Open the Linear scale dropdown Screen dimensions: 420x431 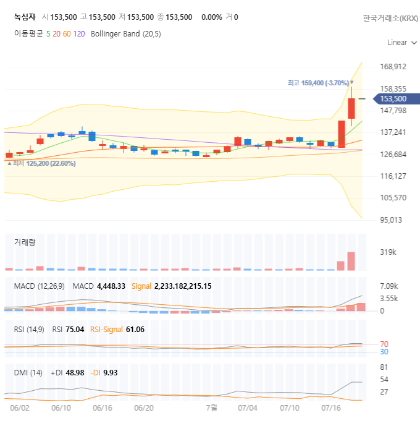[402, 43]
